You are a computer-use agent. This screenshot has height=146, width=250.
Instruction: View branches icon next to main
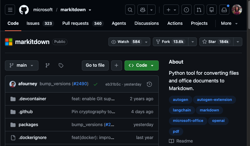click(48, 65)
